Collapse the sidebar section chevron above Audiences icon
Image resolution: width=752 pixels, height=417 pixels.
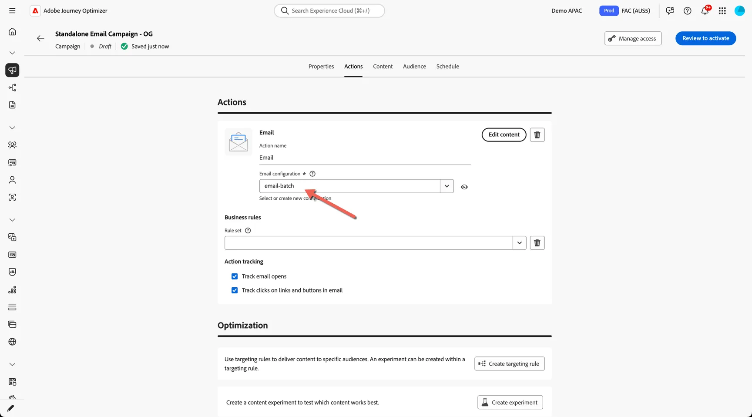coord(12,128)
